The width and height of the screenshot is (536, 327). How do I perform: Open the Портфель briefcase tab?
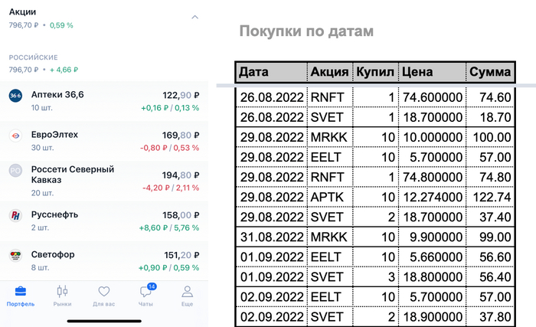21,296
